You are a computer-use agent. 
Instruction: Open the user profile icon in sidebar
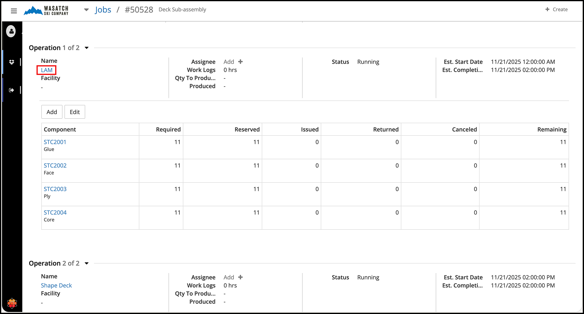point(11,31)
